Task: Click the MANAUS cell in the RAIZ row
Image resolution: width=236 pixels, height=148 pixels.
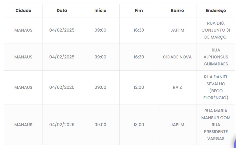Action: coord(23,87)
